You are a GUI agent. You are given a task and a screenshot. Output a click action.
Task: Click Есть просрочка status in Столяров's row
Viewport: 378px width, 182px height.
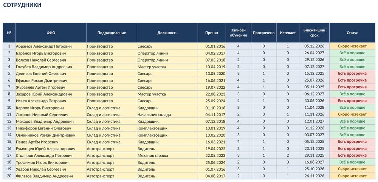pos(352,156)
